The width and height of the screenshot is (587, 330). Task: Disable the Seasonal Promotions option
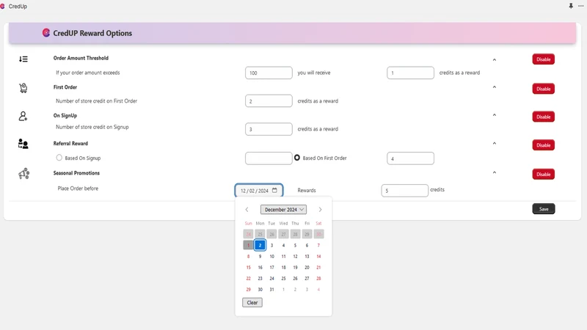[543, 175]
